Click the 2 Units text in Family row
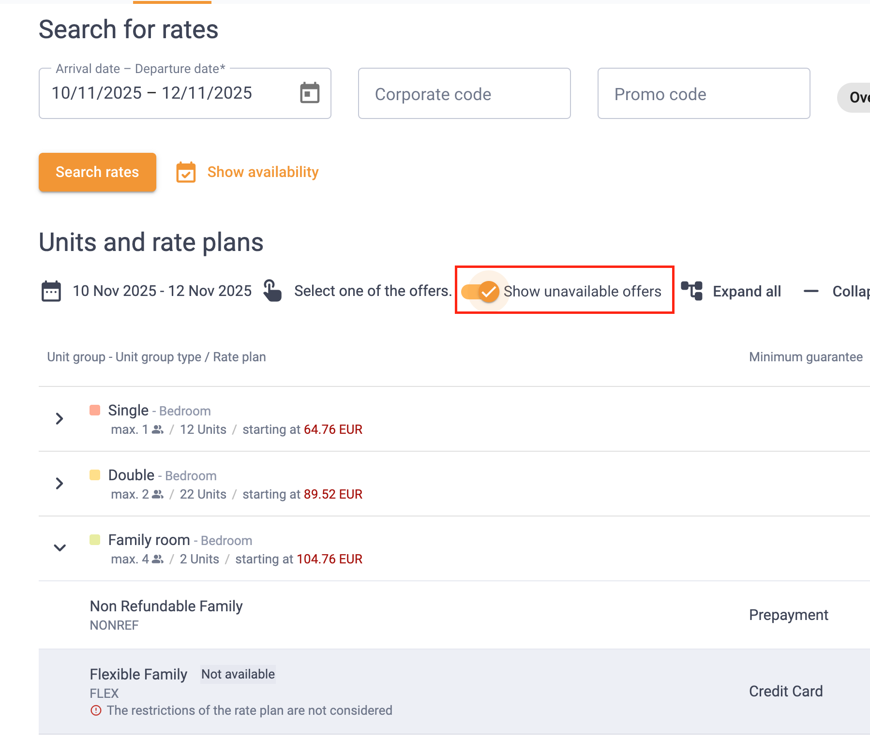This screenshot has height=738, width=870. pos(199,559)
